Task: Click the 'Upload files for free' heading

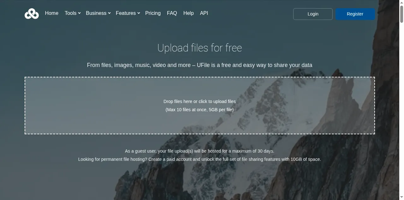Action: 200,48
